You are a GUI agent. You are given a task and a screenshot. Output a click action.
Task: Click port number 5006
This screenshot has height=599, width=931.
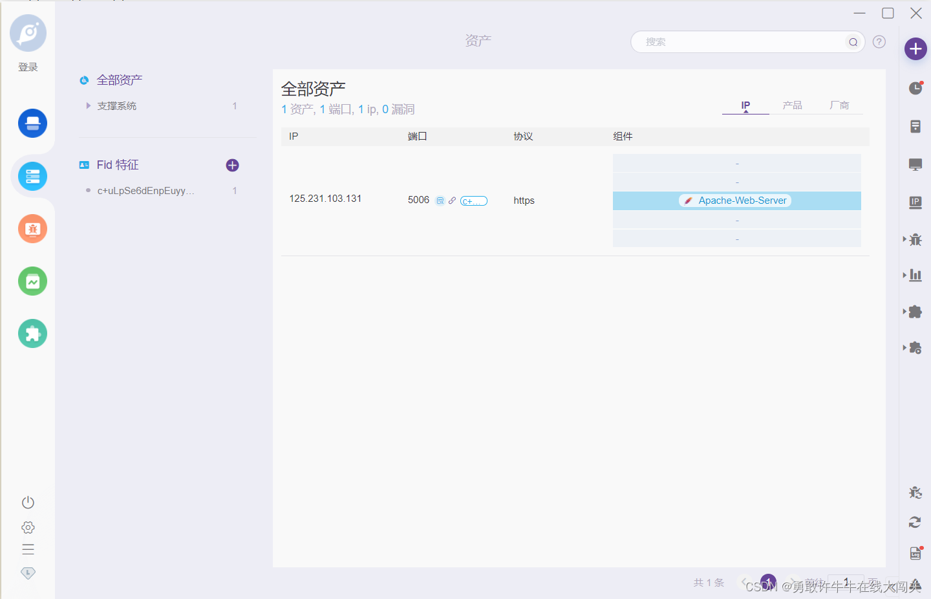418,200
